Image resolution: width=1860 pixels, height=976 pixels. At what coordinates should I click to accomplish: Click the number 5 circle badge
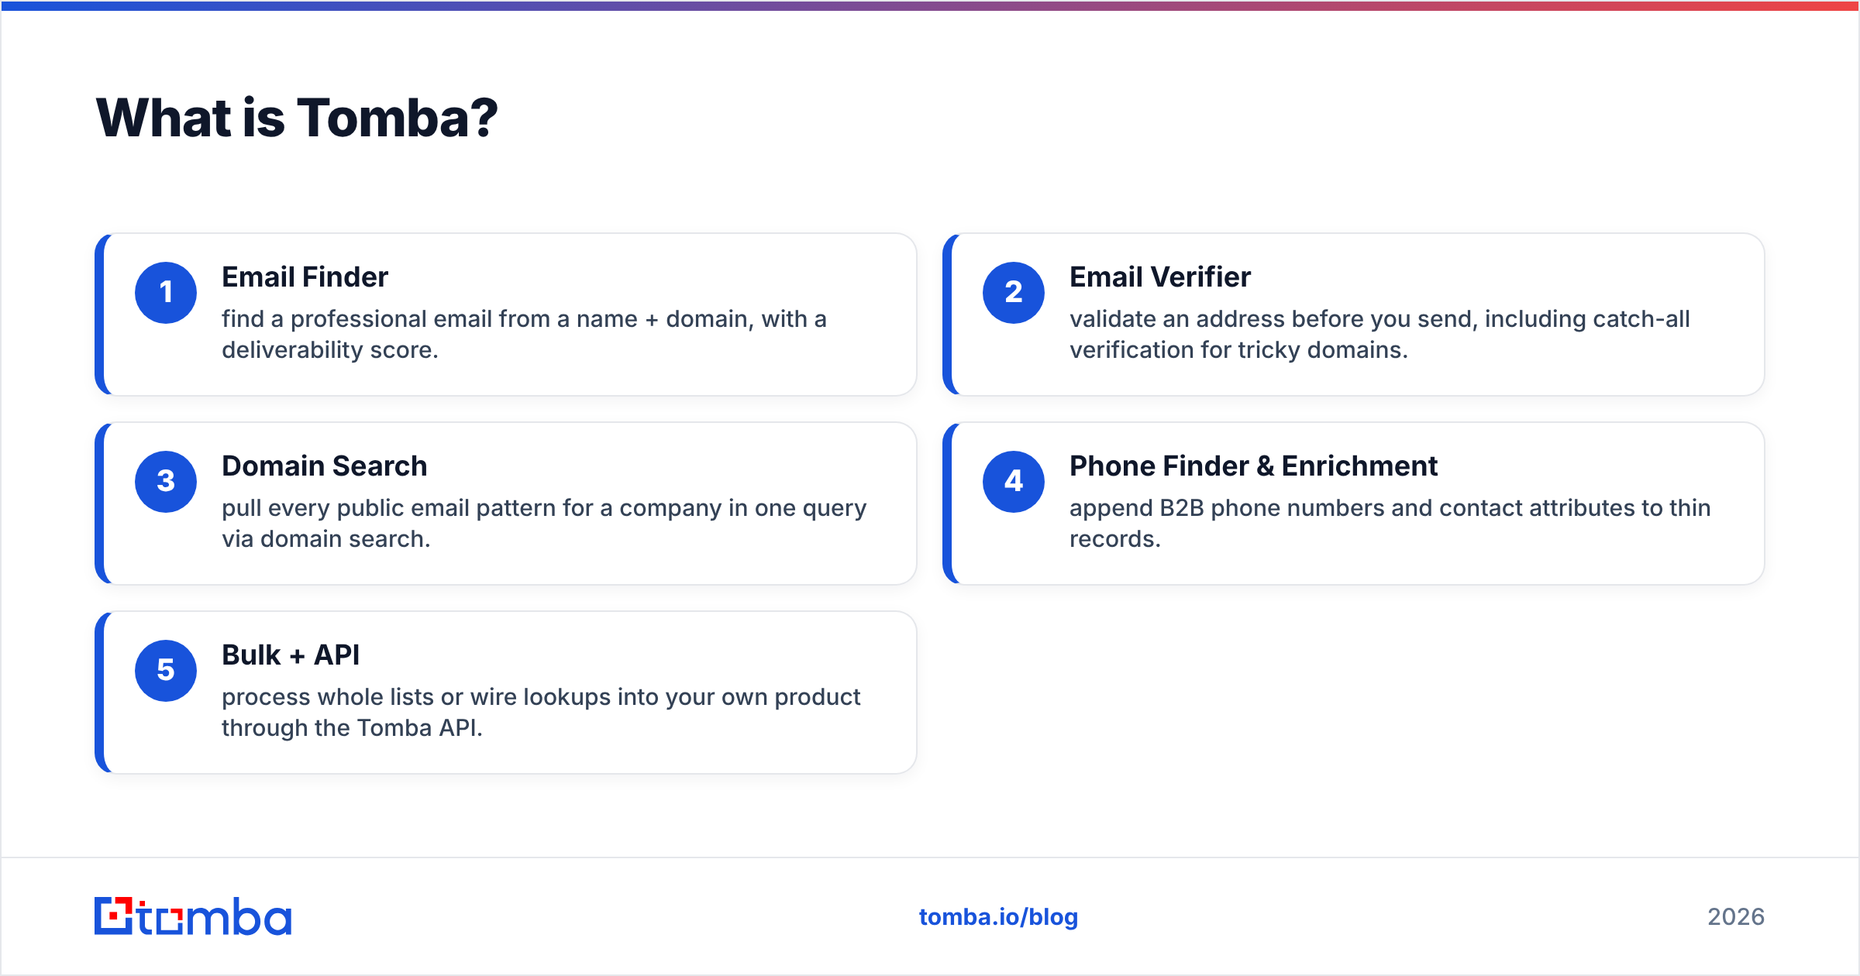(166, 671)
